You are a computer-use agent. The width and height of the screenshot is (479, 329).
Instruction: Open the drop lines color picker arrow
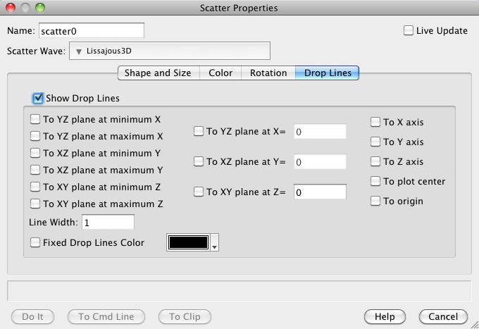click(215, 243)
